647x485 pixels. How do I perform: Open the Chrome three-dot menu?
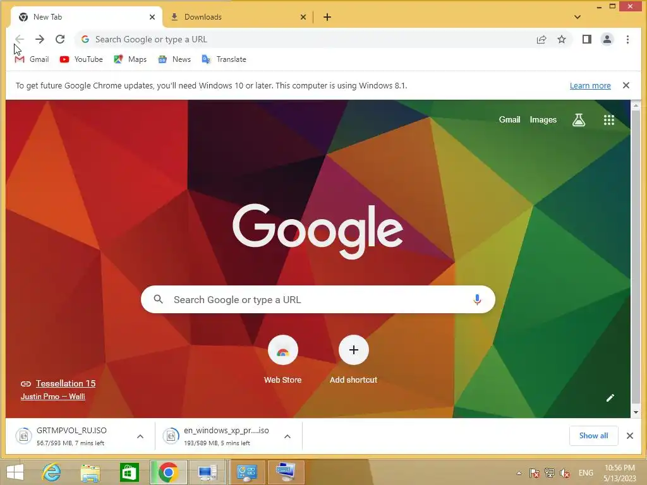pos(627,39)
